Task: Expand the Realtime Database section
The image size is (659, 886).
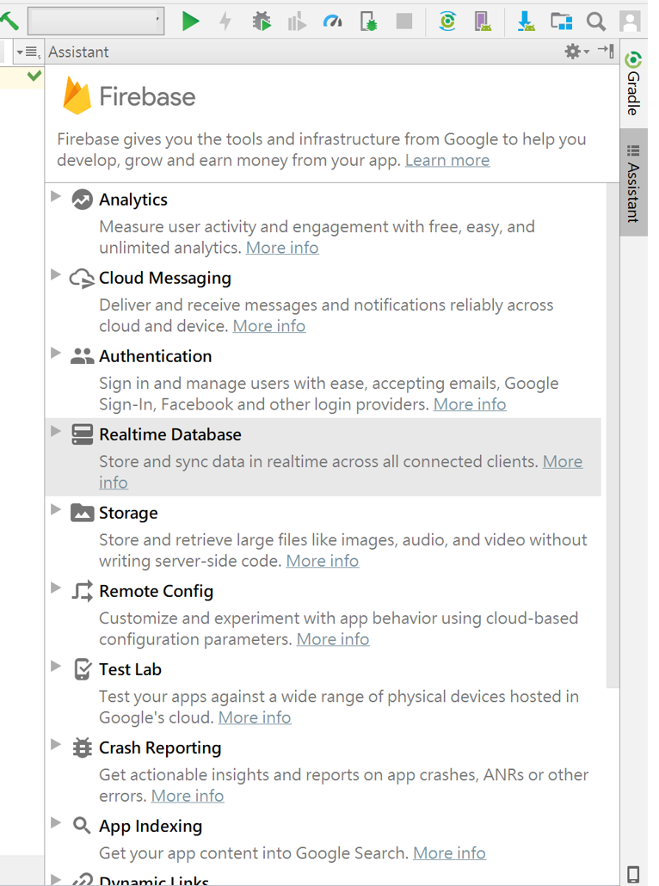Action: pyautogui.click(x=55, y=432)
